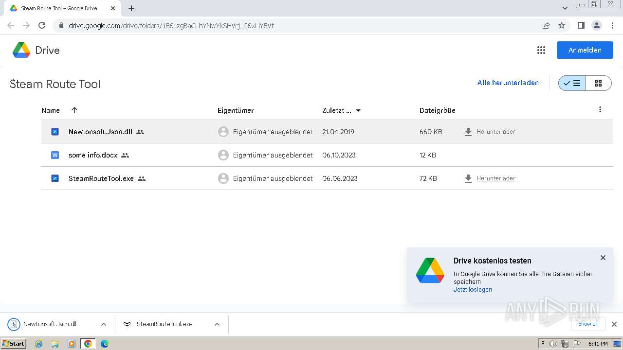Click Herunterladen link for Newtonsoft.Json.dll
Image resolution: width=623 pixels, height=350 pixels.
coord(496,132)
